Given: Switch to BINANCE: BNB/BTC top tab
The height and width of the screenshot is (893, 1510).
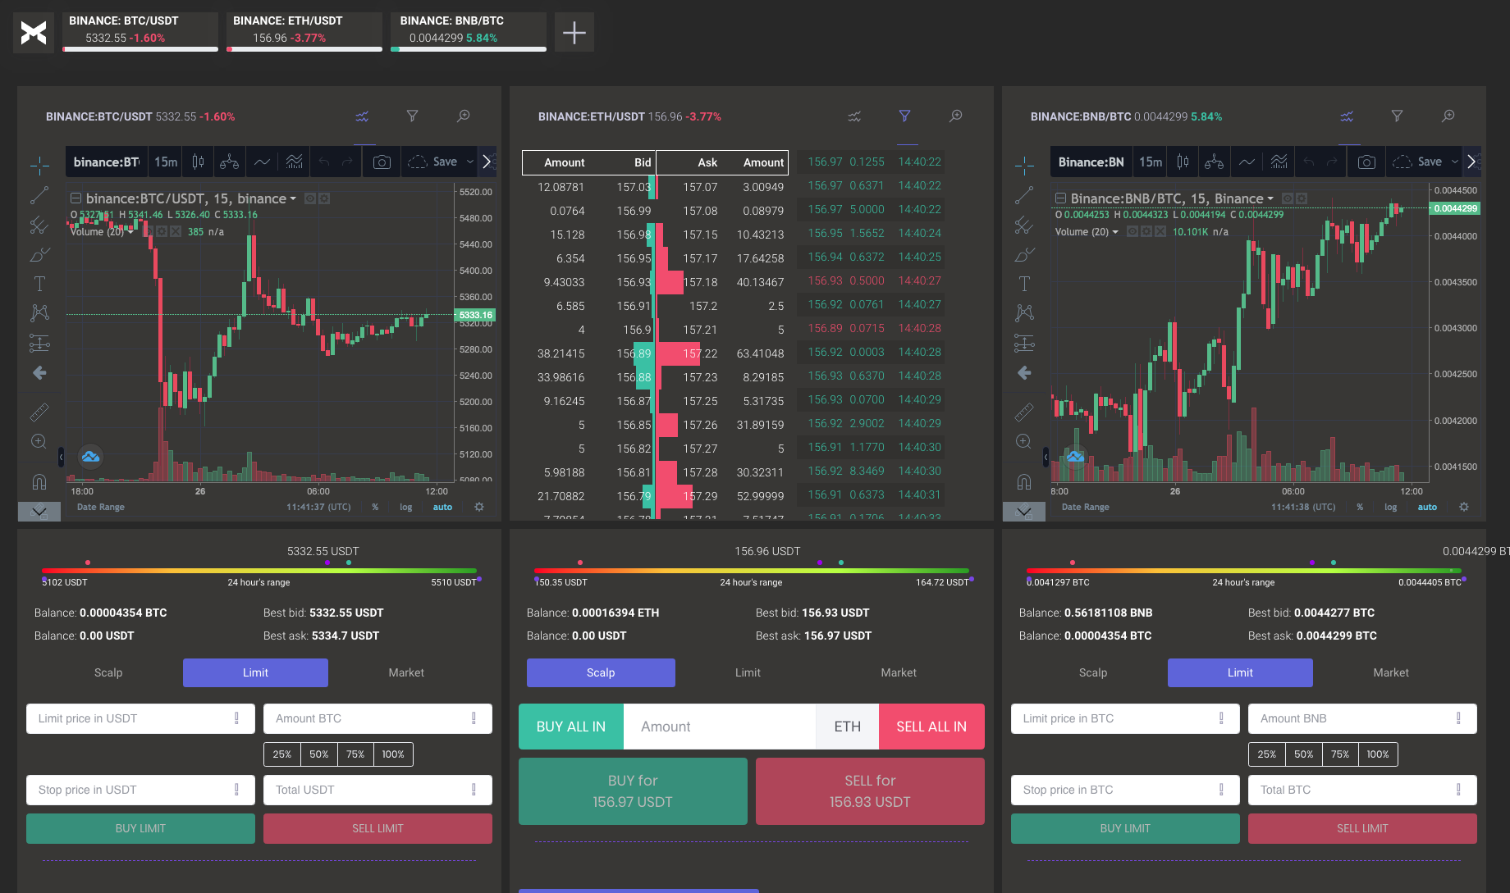Looking at the screenshot, I should 469,32.
